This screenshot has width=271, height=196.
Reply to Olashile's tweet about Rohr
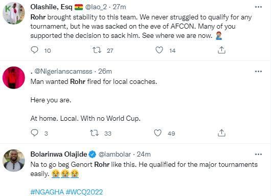[34, 50]
